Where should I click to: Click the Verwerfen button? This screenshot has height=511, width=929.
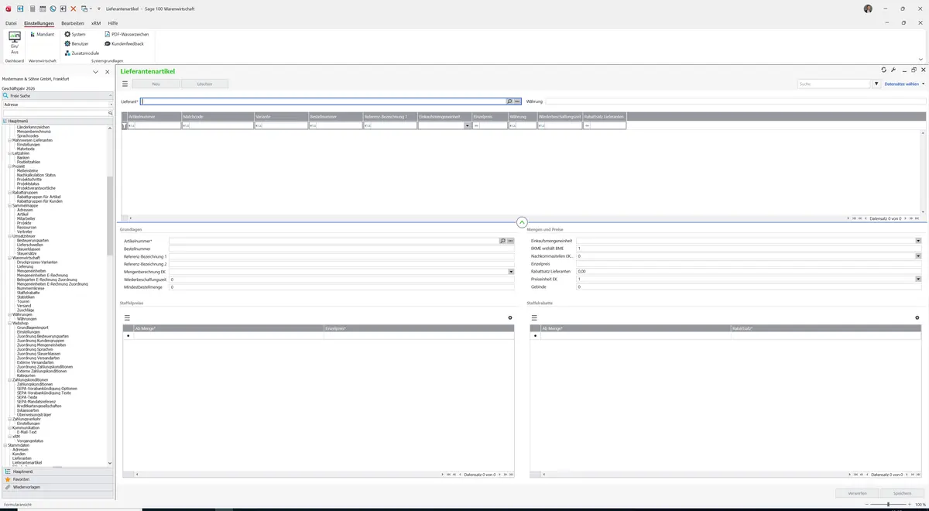coord(857,493)
